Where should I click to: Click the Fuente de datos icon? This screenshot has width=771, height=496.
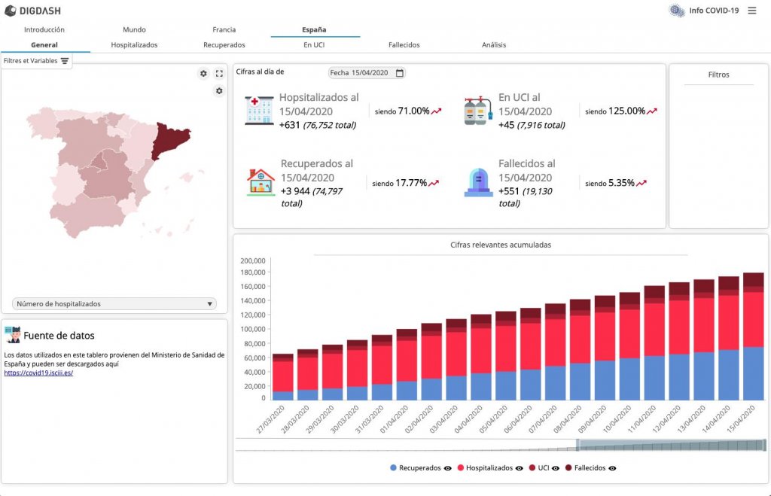coord(12,335)
